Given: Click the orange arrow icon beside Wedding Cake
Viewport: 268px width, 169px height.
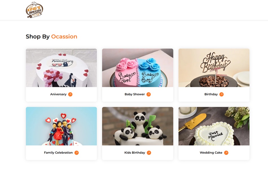Looking at the screenshot, I should (226, 153).
